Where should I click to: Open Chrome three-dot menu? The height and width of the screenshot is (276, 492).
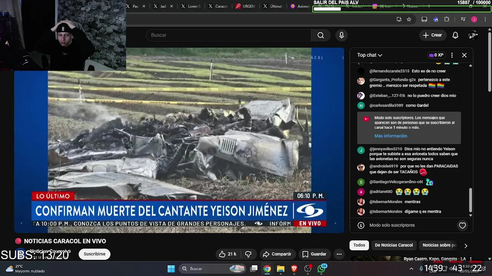click(x=485, y=20)
